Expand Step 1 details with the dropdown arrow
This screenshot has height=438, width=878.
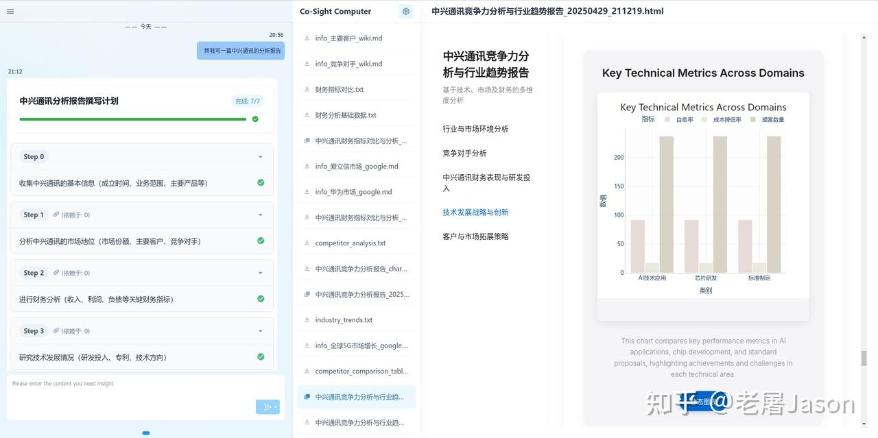(260, 214)
